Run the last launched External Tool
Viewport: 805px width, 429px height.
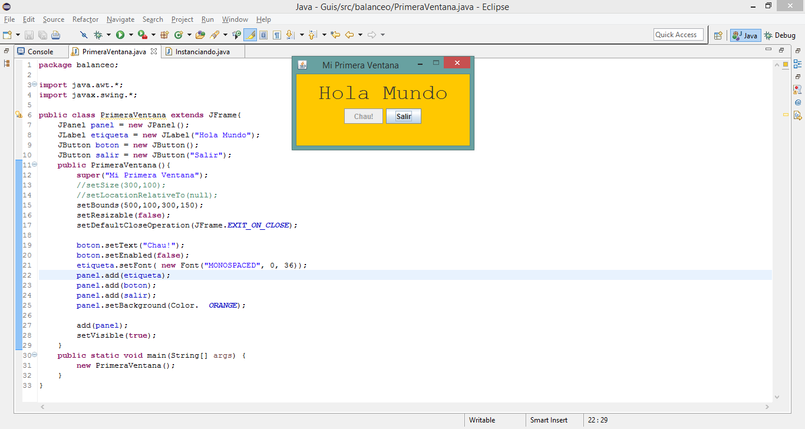(141, 35)
